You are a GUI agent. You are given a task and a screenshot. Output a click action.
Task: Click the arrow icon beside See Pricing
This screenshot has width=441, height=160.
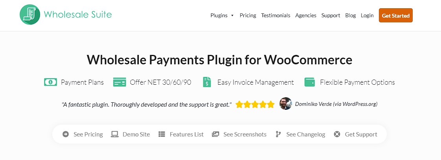(66, 134)
